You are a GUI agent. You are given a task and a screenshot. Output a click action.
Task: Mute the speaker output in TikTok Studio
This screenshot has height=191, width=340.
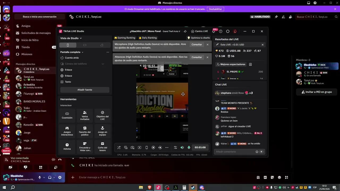point(182,147)
